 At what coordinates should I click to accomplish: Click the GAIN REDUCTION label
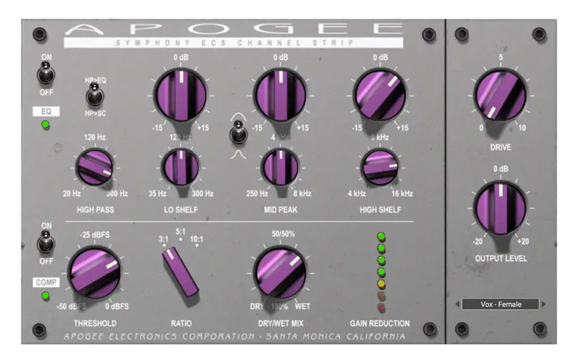[379, 323]
